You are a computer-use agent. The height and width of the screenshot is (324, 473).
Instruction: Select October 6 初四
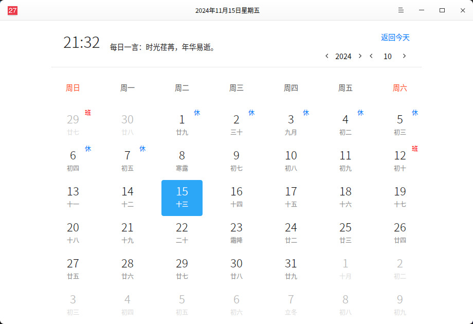[x=73, y=161]
